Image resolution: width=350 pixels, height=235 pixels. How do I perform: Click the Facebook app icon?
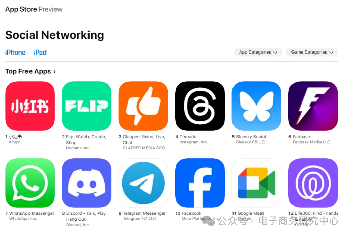pyautogui.click(x=200, y=183)
